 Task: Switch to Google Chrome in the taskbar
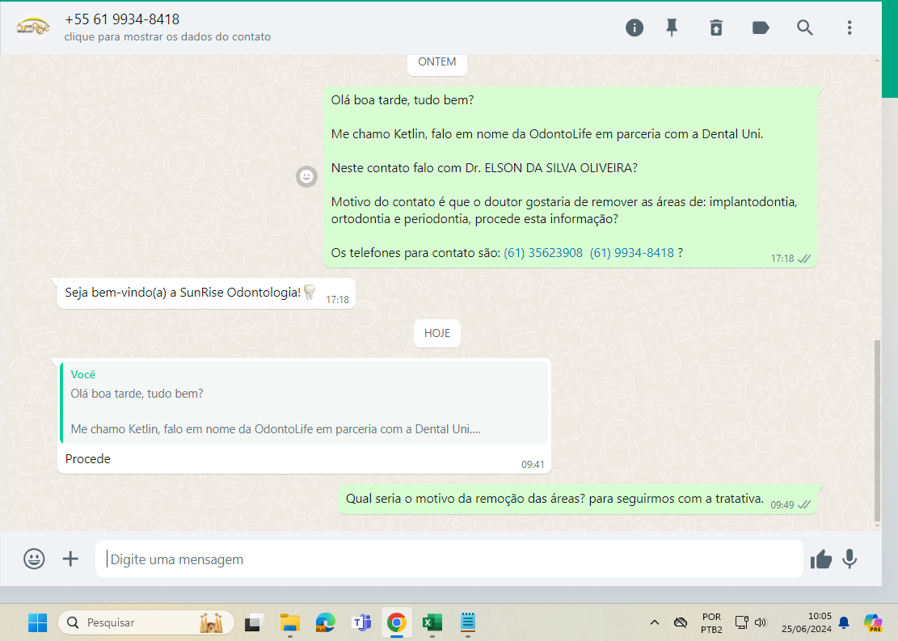pos(396,622)
